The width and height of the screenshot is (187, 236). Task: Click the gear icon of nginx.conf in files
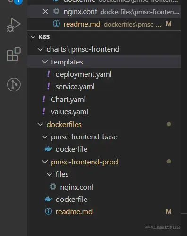click(x=53, y=187)
